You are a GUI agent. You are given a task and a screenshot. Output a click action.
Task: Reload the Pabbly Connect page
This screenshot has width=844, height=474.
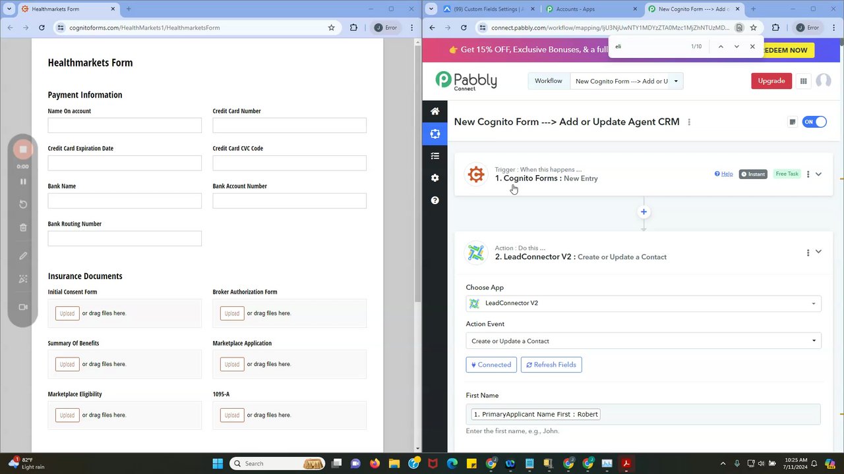(464, 28)
